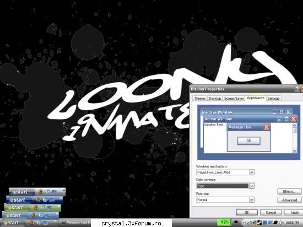
Task: Click Show Desktop icon on green taskbar
Action: point(50,208)
